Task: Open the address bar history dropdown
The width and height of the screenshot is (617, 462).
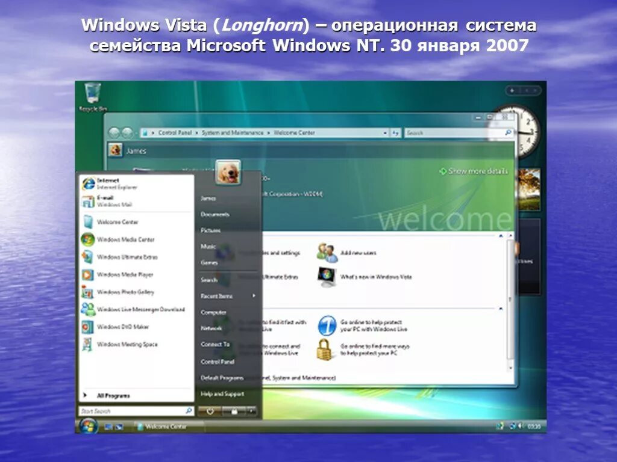Action: (x=385, y=133)
